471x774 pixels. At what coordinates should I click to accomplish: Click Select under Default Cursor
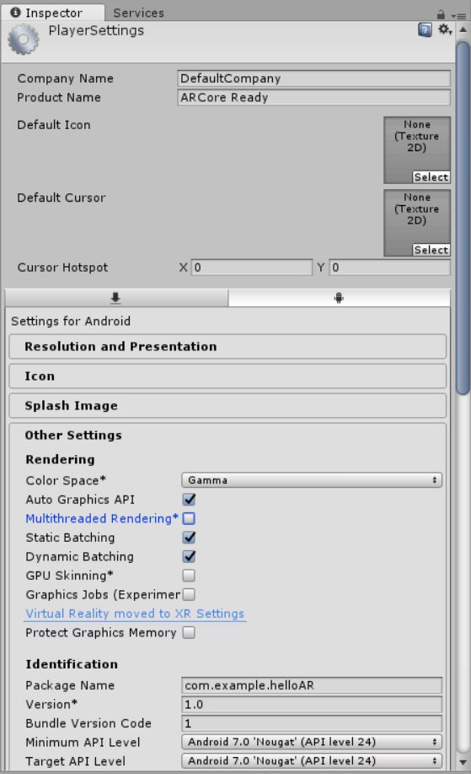click(431, 250)
